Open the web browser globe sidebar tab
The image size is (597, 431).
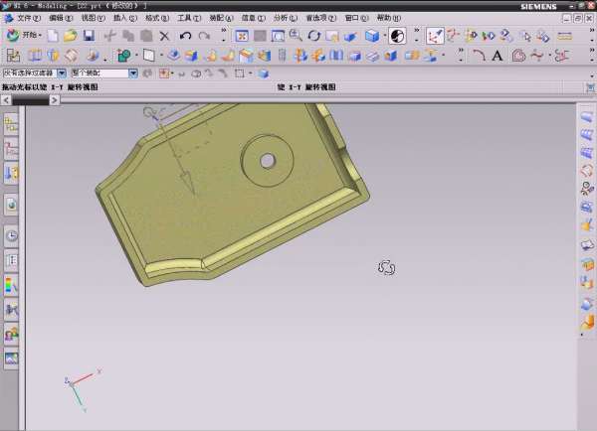pyautogui.click(x=11, y=205)
